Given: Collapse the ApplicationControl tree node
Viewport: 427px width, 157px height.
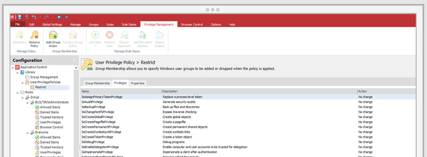Looking at the screenshot, I should coord(12,67).
